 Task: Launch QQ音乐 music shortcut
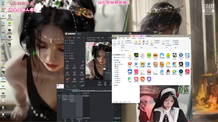point(168,56)
